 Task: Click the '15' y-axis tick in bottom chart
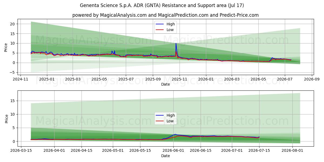[x=13, y=101]
